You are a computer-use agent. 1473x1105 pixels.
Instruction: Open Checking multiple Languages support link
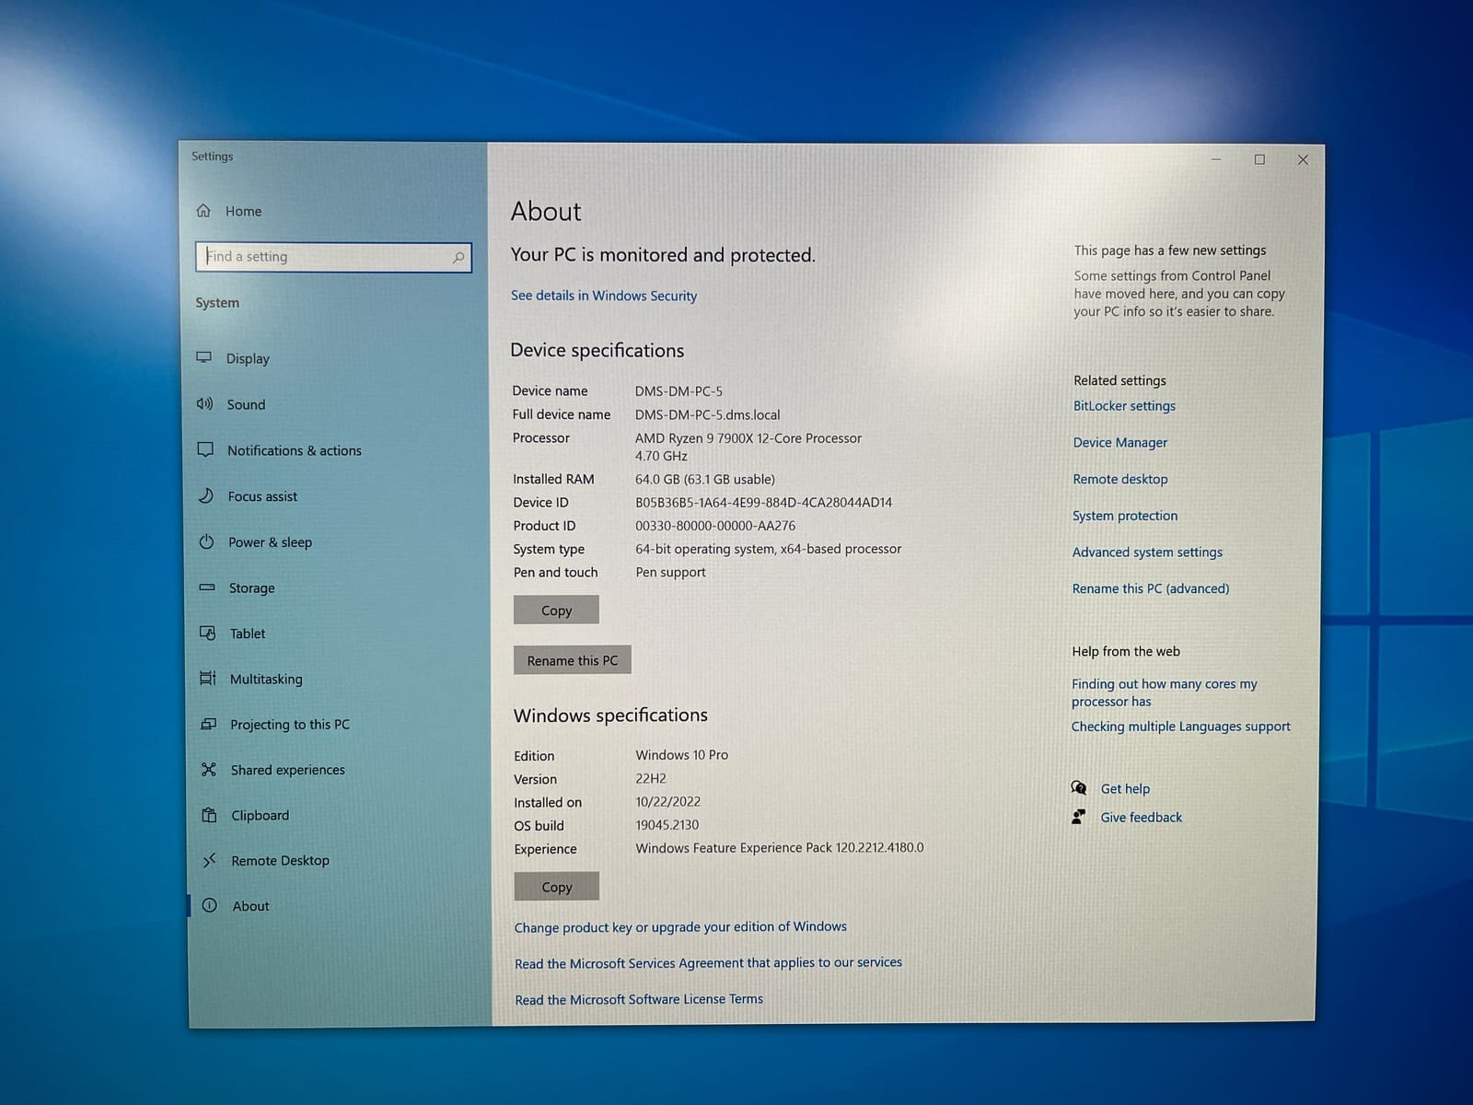tap(1180, 726)
